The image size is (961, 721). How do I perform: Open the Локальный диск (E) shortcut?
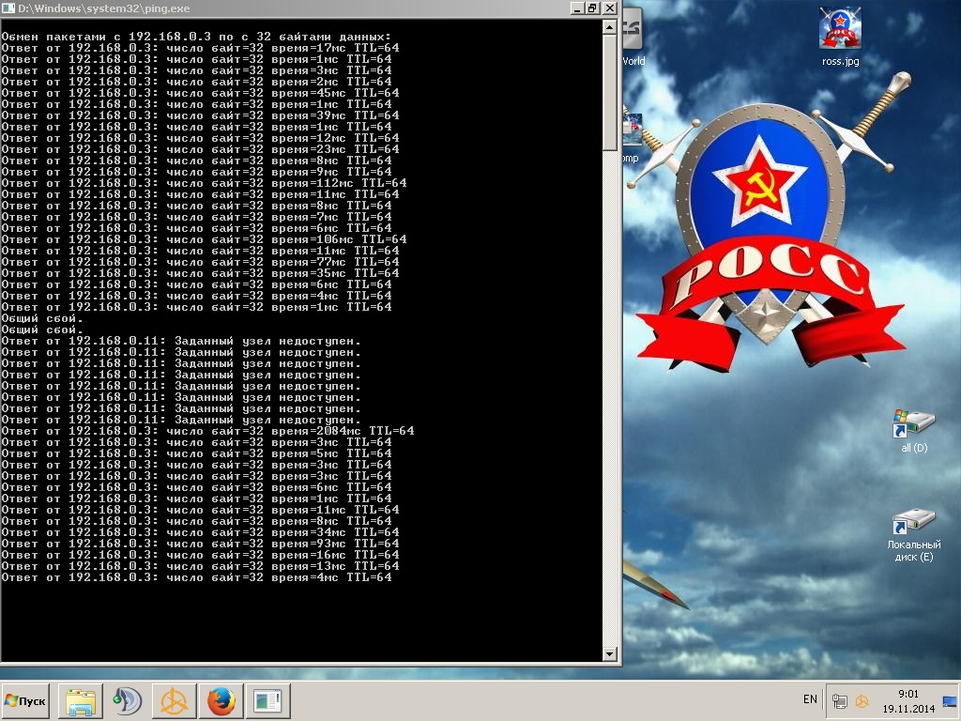(x=913, y=524)
